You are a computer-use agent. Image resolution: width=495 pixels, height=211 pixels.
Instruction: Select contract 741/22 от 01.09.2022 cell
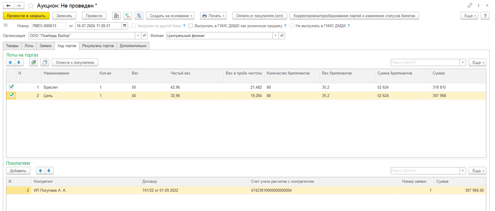click(x=194, y=190)
